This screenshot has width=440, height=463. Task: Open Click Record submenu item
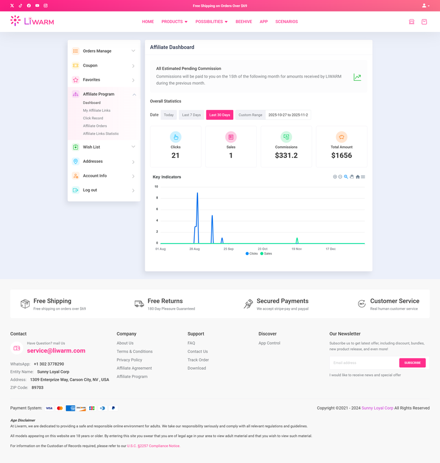point(93,118)
